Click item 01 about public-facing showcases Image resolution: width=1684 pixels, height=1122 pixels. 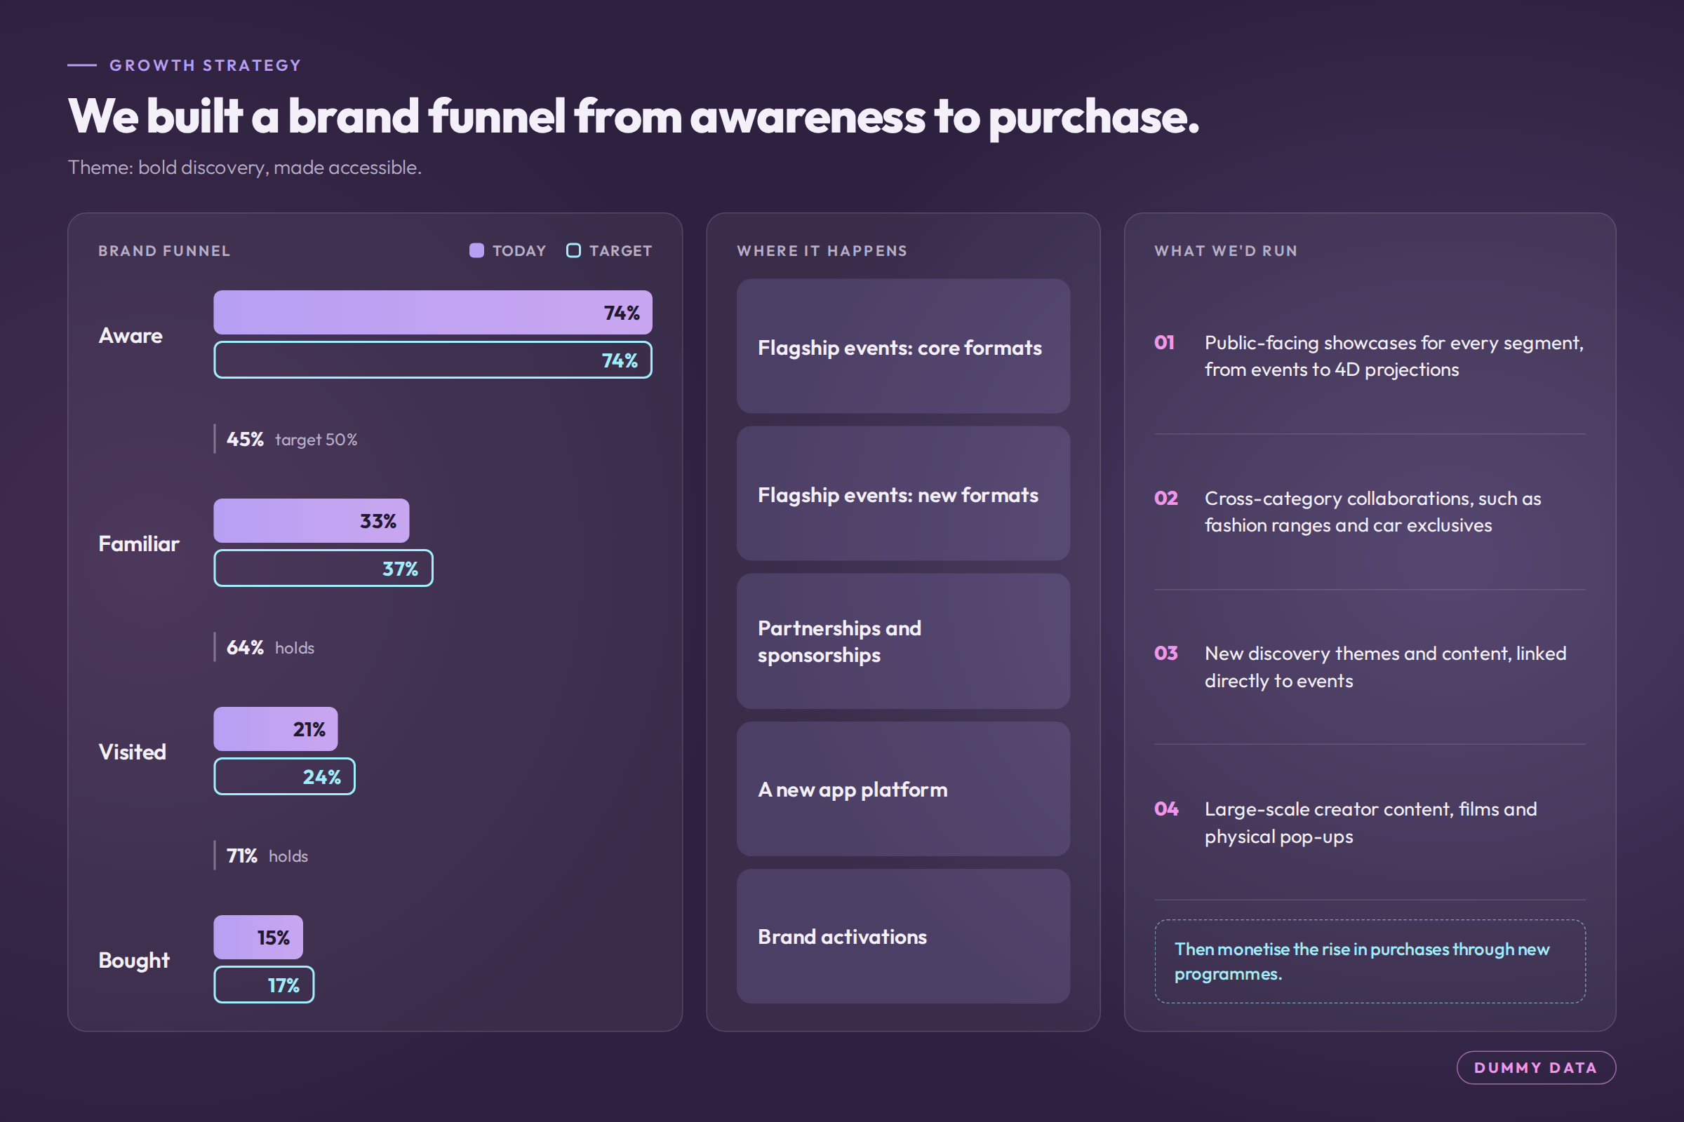(1370, 356)
